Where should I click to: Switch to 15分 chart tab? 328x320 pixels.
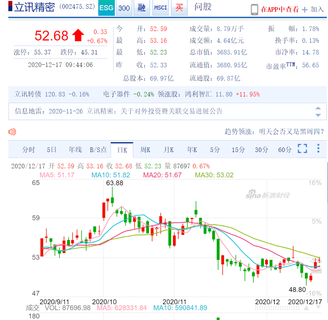click(238, 150)
